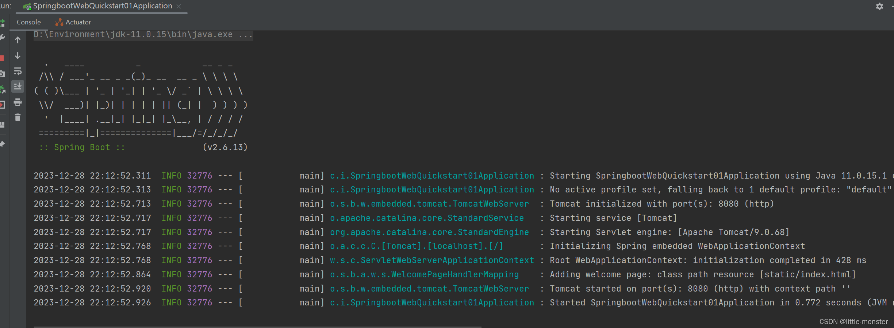Click 'initialization completed in 428 ms' message
The height and width of the screenshot is (328, 894).
(x=779, y=260)
